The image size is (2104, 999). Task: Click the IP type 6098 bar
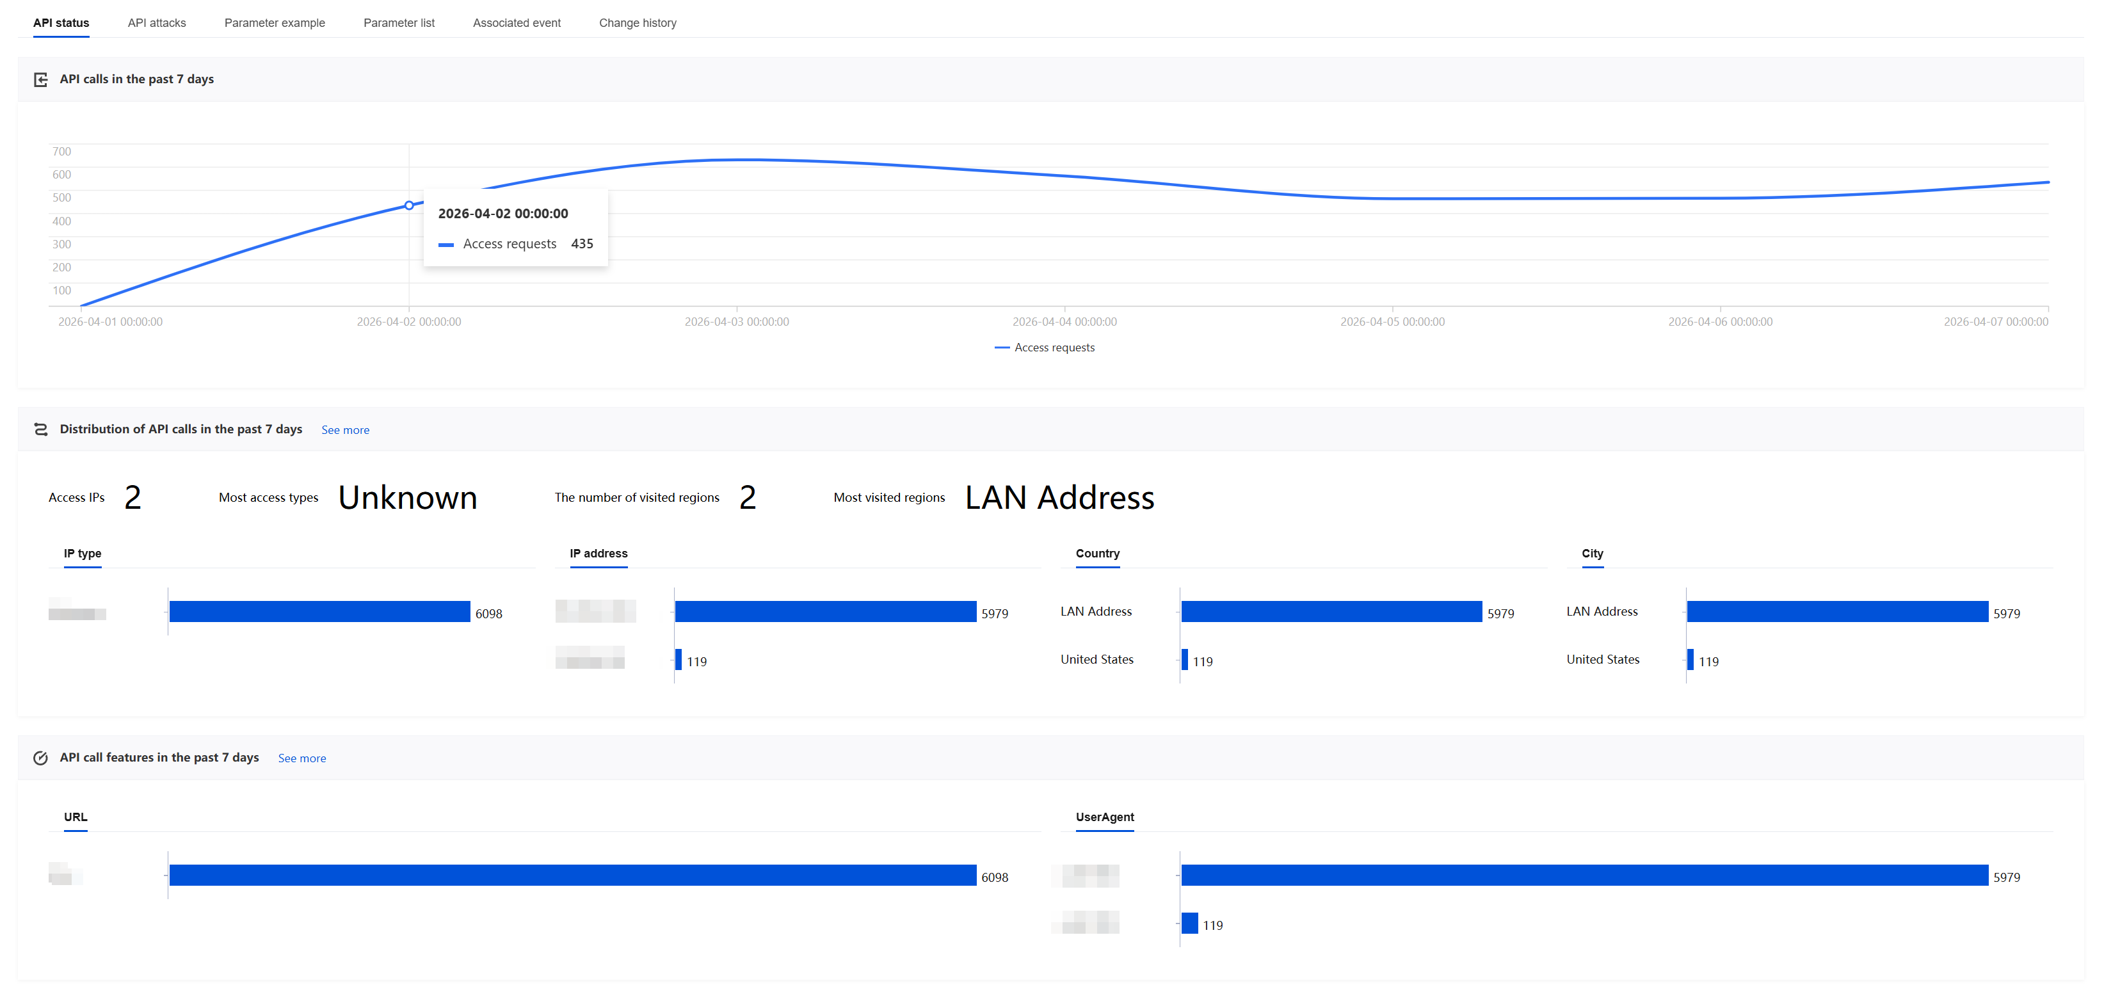(319, 612)
